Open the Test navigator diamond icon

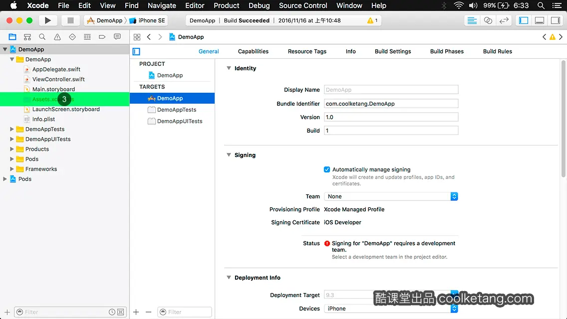click(72, 37)
